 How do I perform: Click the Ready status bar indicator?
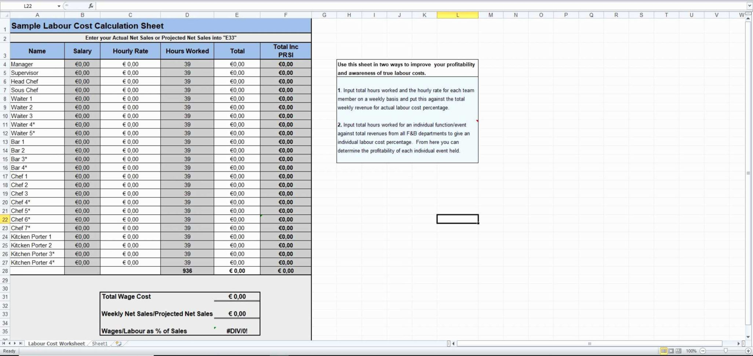tap(9, 351)
